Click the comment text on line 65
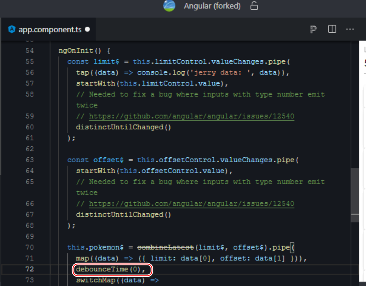The height and width of the screenshot is (286, 366). (200, 187)
